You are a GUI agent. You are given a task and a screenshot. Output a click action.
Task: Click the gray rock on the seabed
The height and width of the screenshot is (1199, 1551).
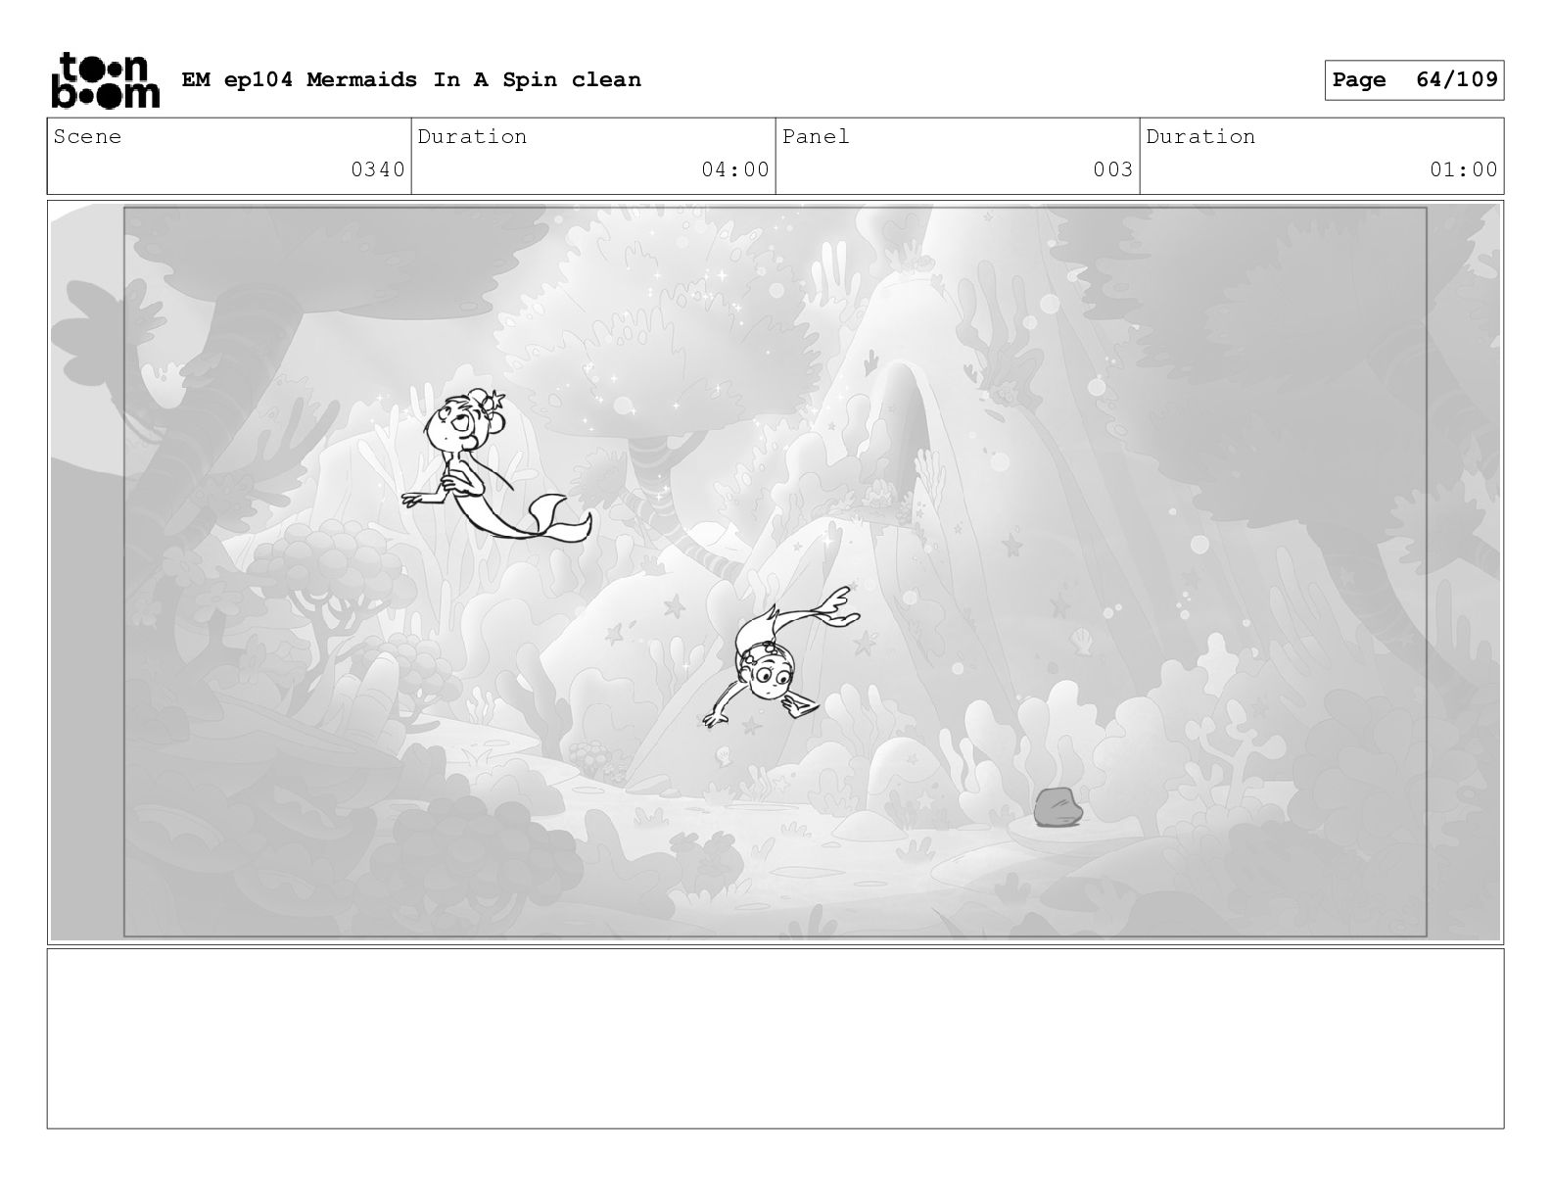pyautogui.click(x=1057, y=807)
